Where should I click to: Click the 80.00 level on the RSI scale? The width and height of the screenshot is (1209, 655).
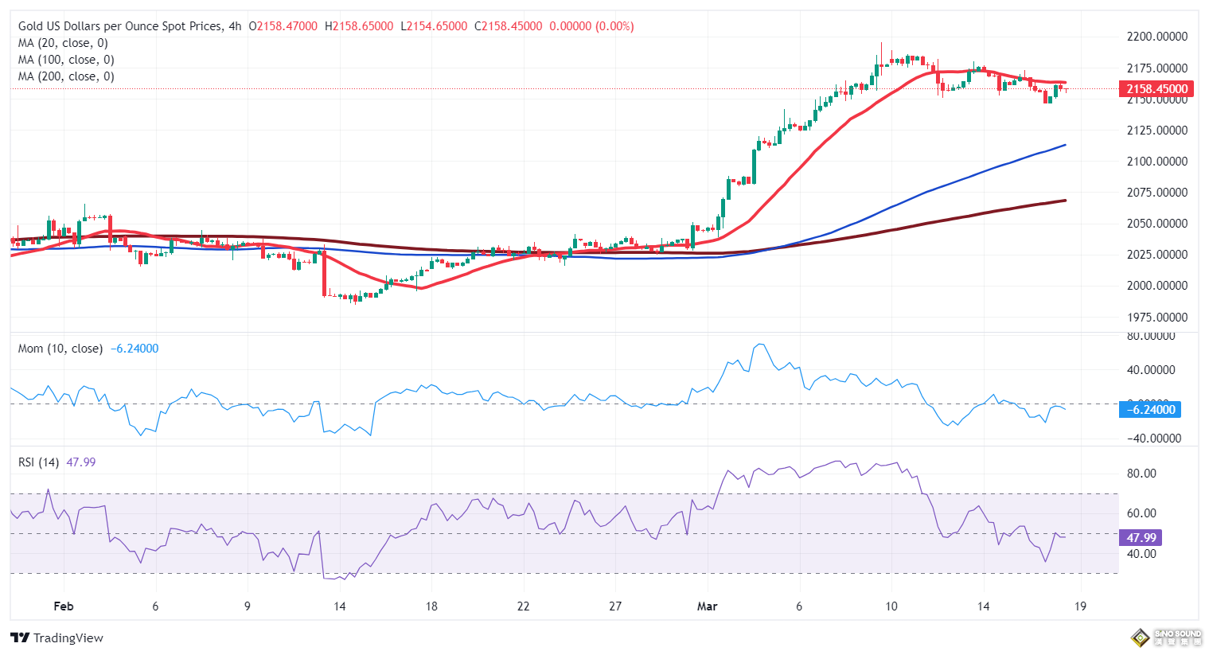(x=1141, y=474)
